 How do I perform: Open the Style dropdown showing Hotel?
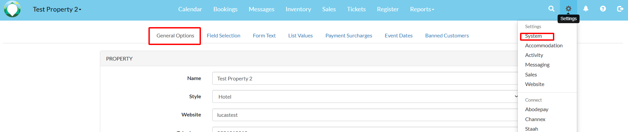click(x=365, y=97)
